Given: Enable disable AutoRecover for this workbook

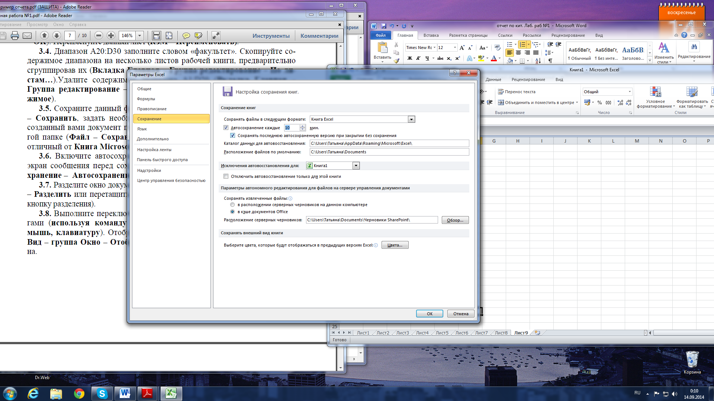Looking at the screenshot, I should (226, 176).
